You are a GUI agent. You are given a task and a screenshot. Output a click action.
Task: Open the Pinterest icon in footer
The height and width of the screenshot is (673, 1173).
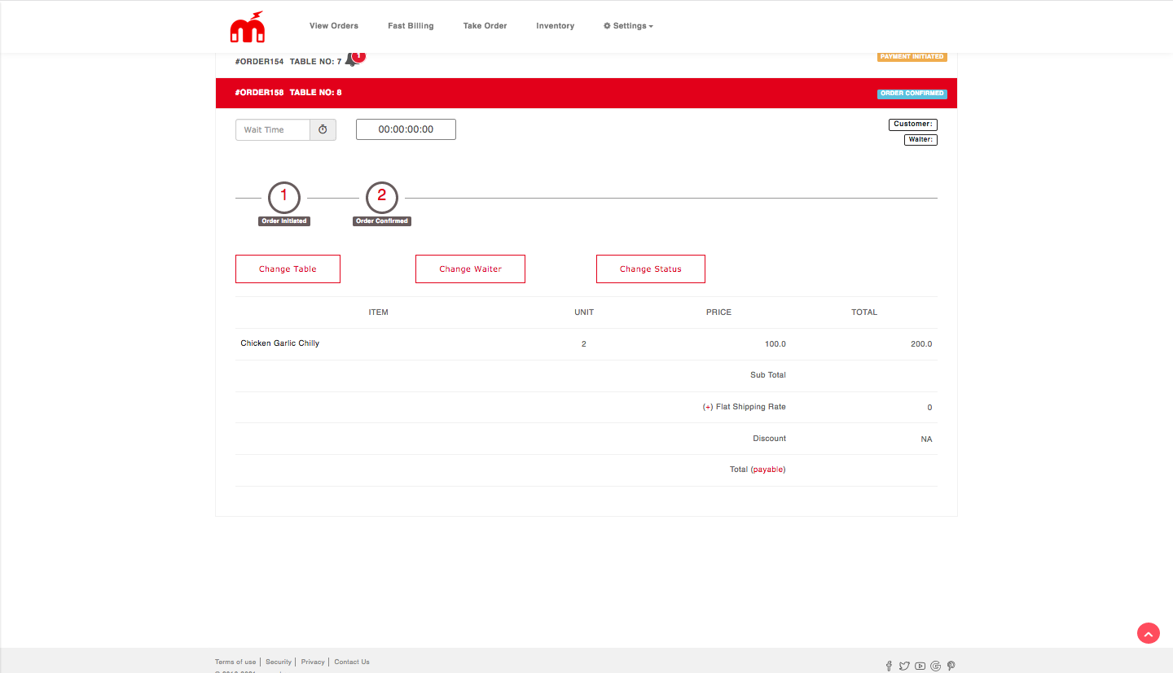coord(951,666)
